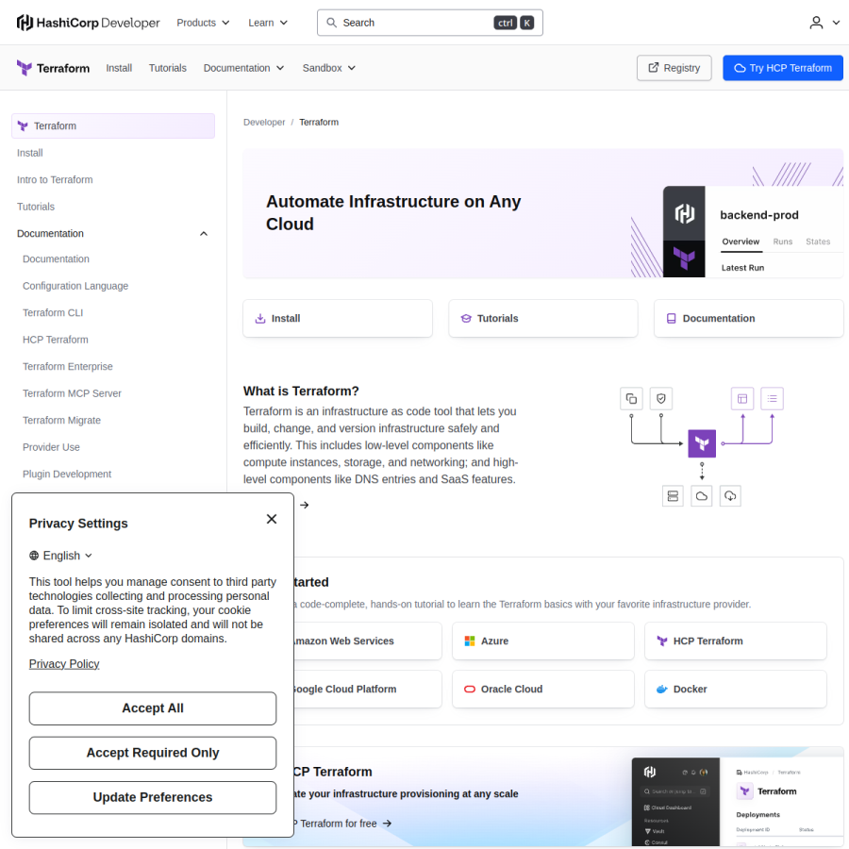This screenshot has height=849, width=849.
Task: Click the cloud icon in diagram bottom row
Action: tap(702, 496)
